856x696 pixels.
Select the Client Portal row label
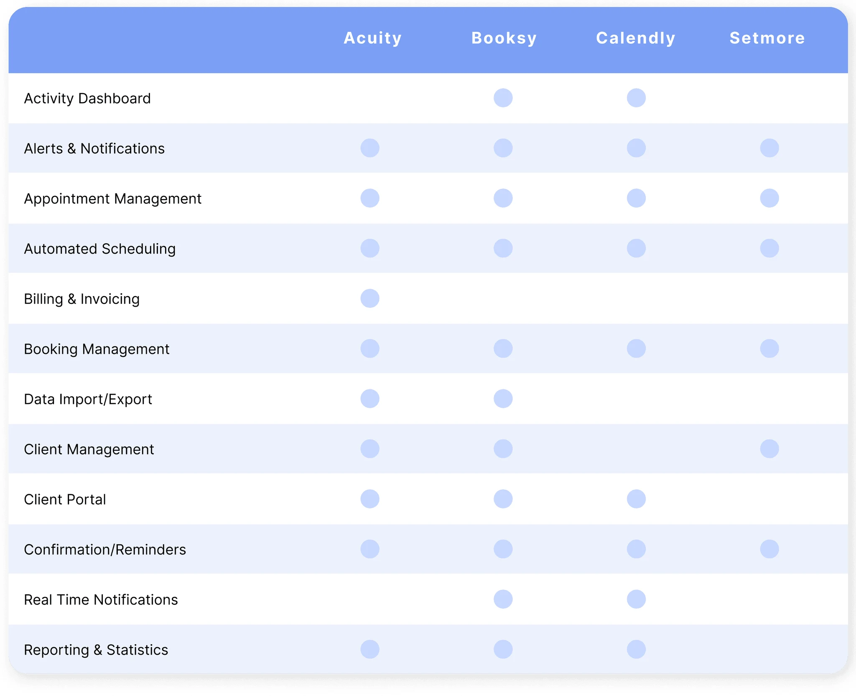point(65,500)
